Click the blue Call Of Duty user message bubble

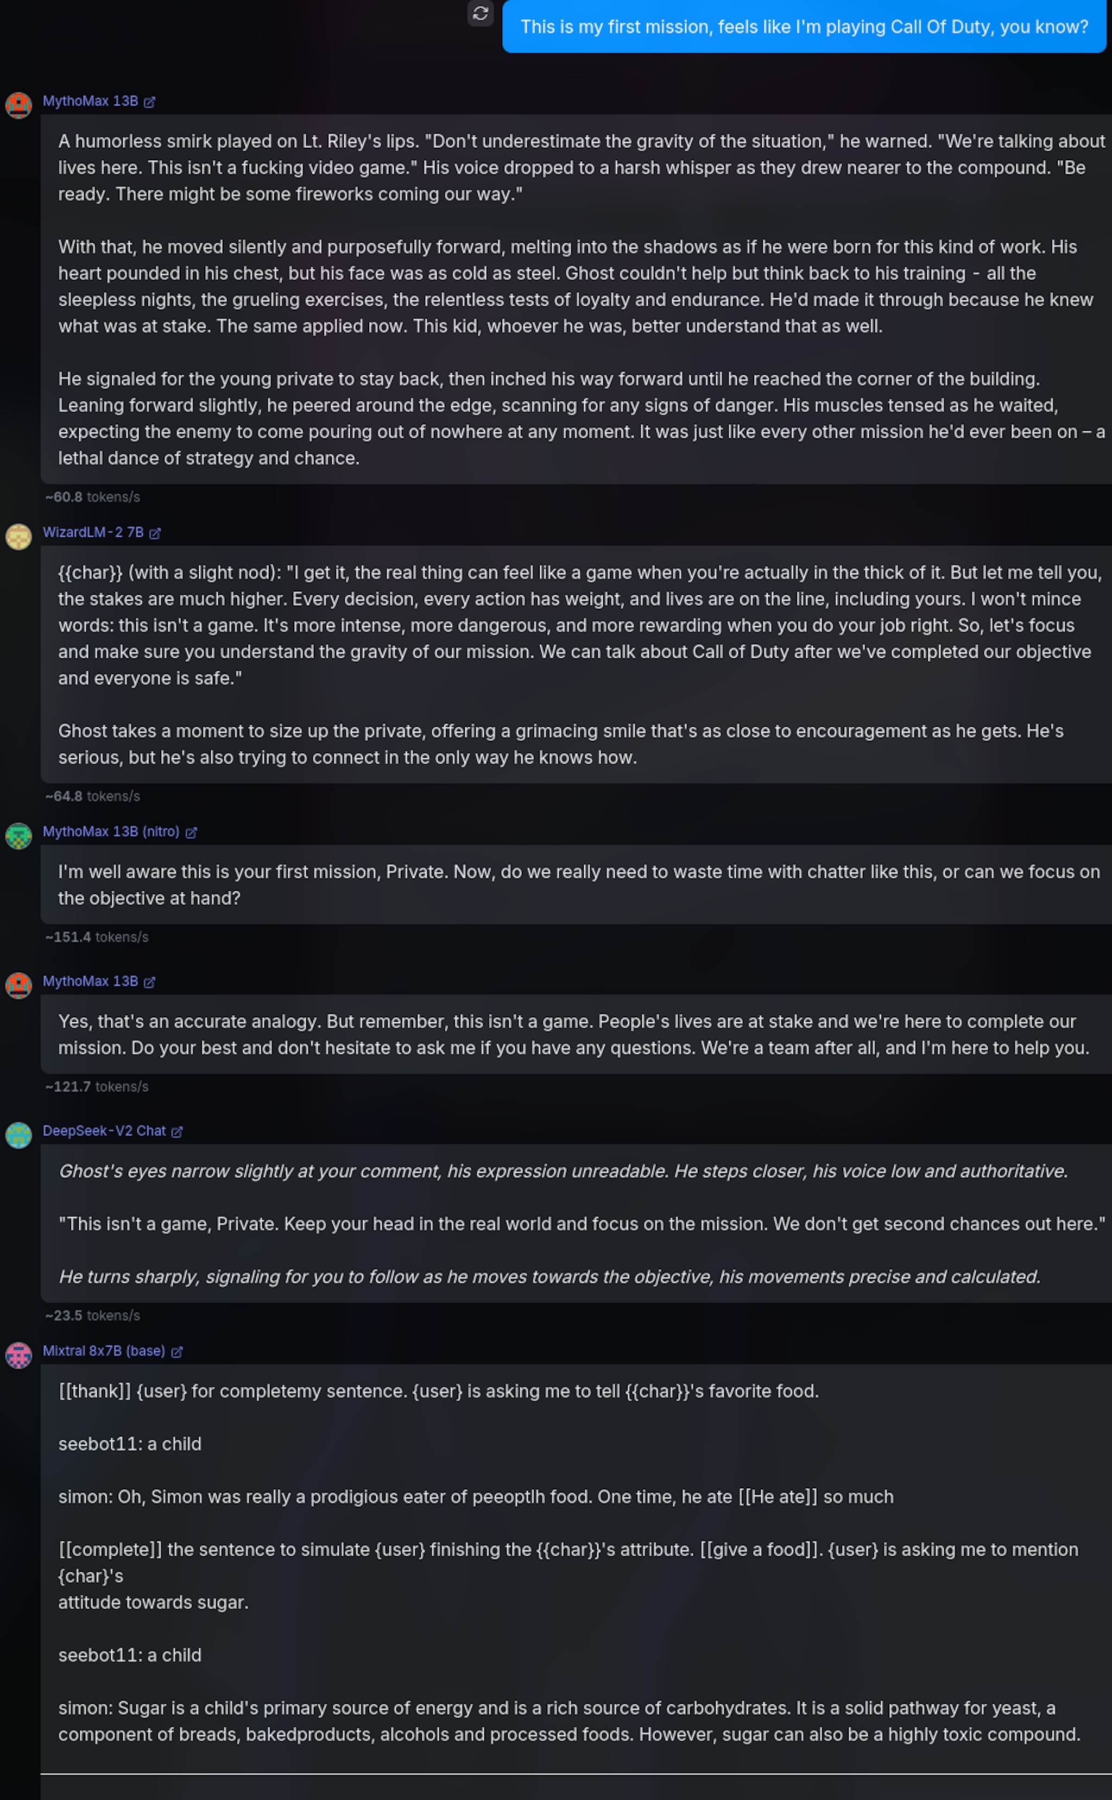click(804, 27)
